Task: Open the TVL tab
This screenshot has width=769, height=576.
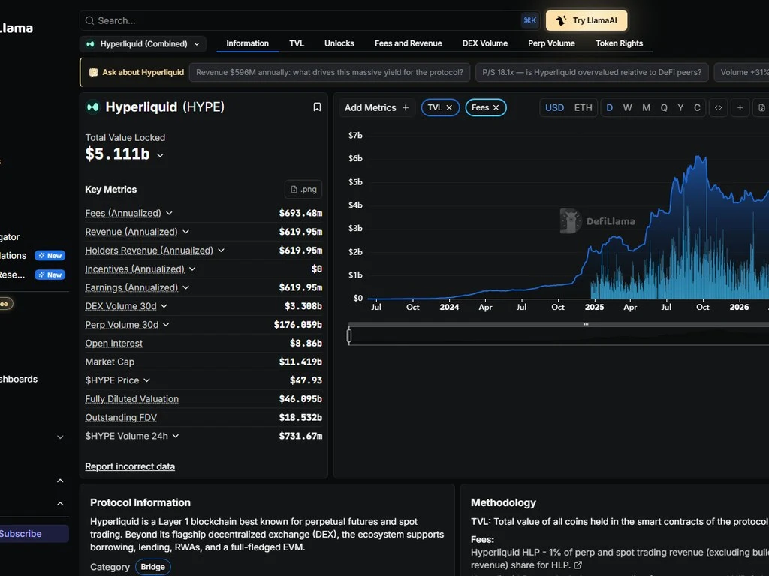Action: click(x=296, y=43)
